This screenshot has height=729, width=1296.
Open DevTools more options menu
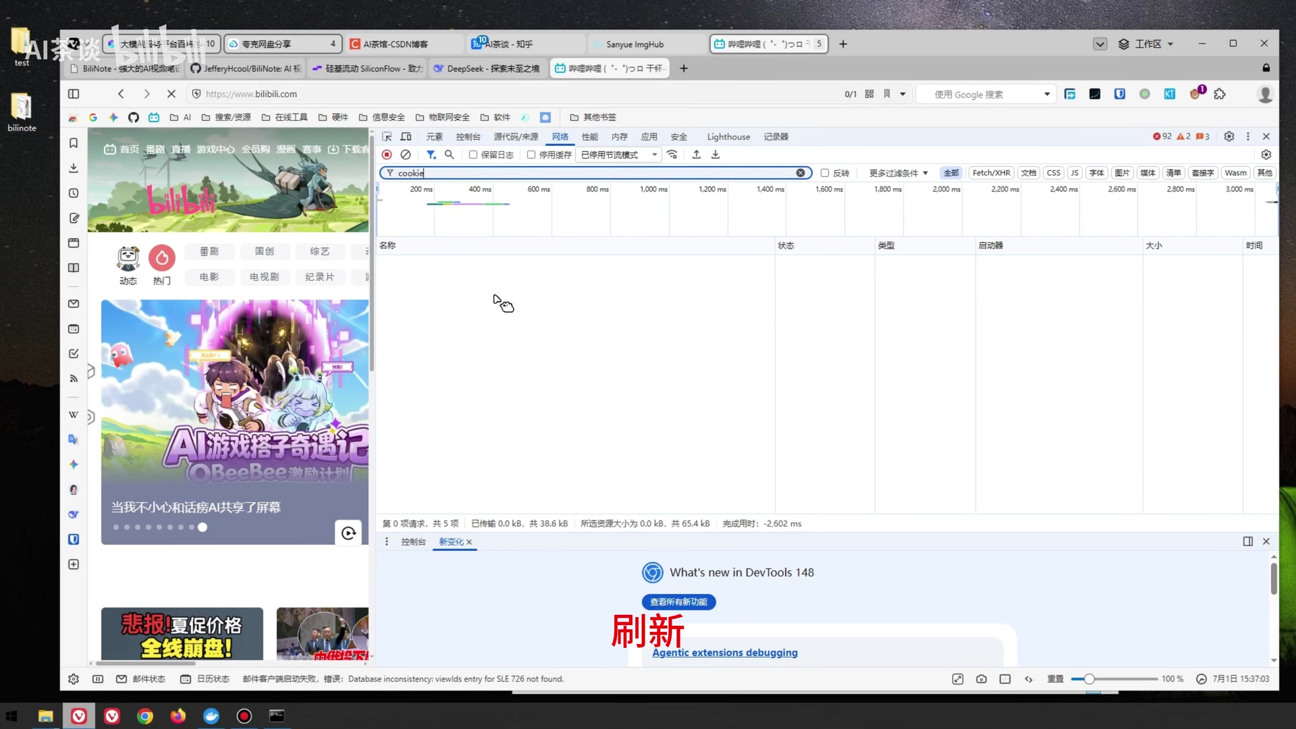1248,136
